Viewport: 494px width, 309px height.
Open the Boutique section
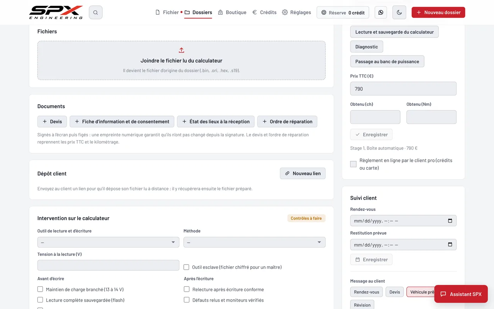pyautogui.click(x=232, y=12)
